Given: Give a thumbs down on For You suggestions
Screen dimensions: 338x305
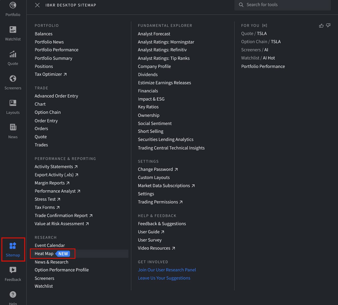Looking at the screenshot, I should point(328,25).
